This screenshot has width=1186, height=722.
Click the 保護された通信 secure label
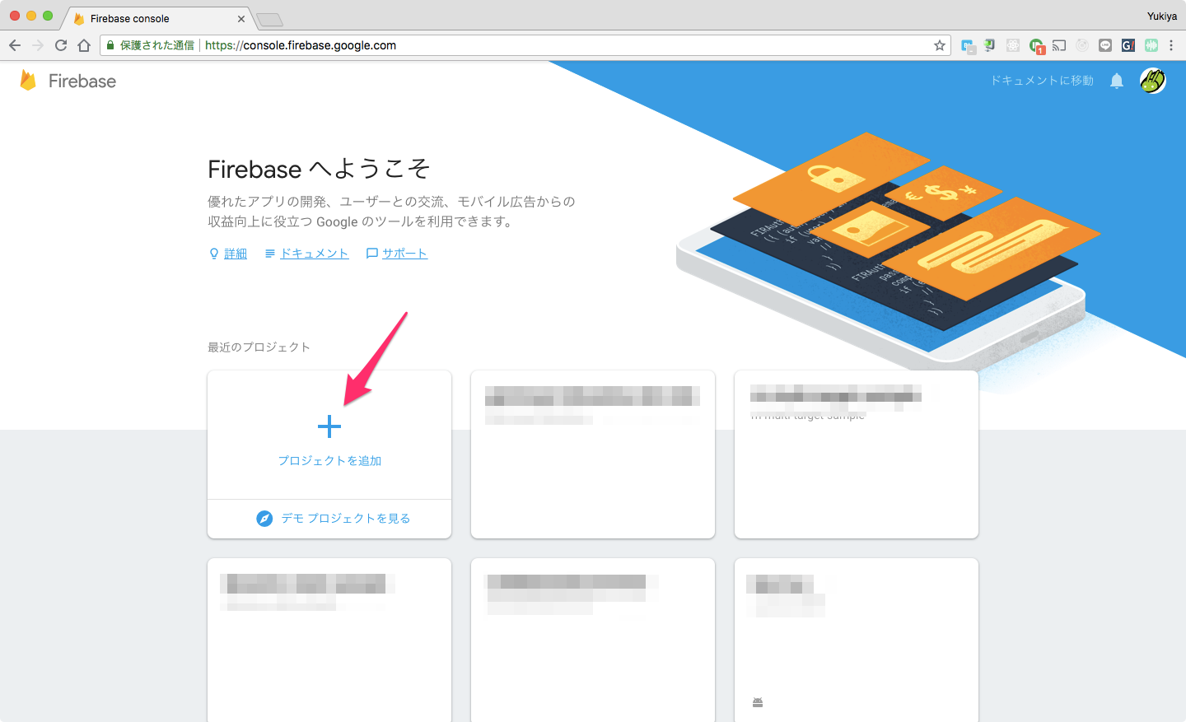tap(157, 45)
